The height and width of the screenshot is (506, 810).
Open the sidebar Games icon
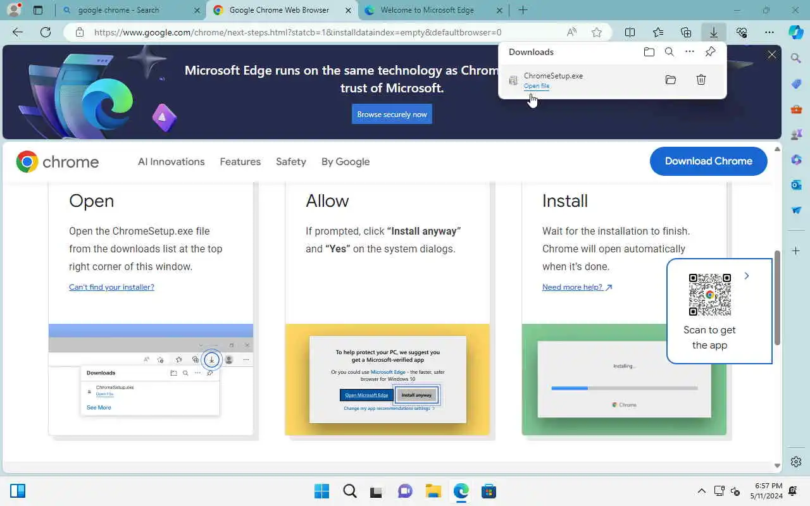(x=796, y=134)
